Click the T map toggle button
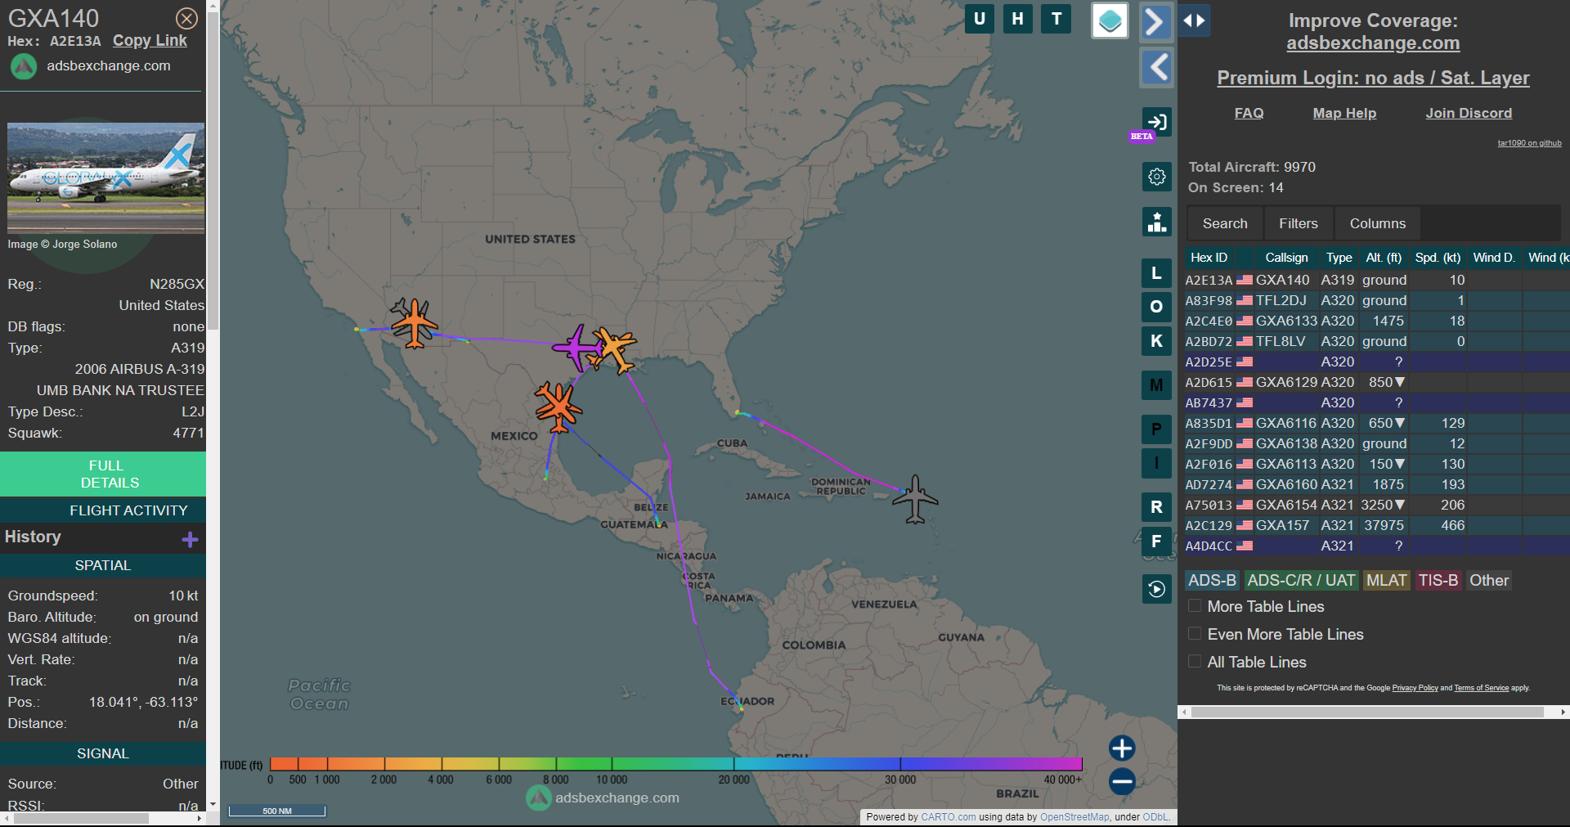Image resolution: width=1570 pixels, height=827 pixels. 1056,19
